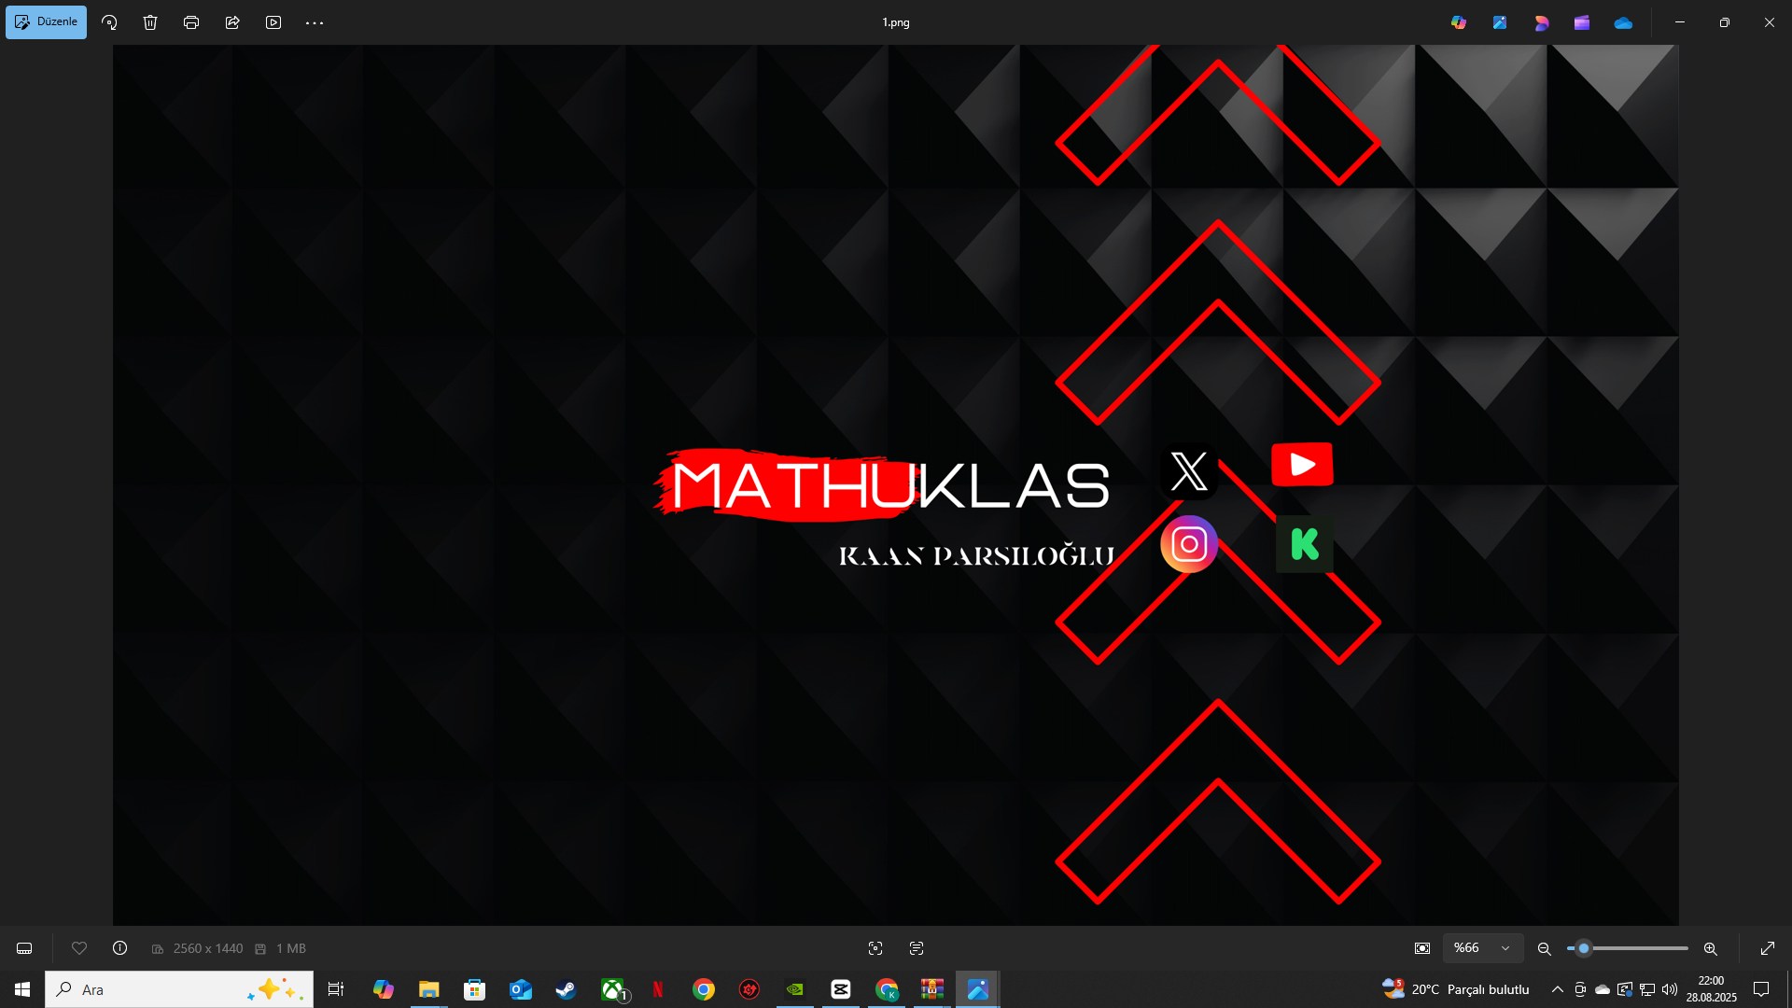Screen dimensions: 1792x1008
Task: Activate the text recognition OCR icon
Action: pos(917,948)
